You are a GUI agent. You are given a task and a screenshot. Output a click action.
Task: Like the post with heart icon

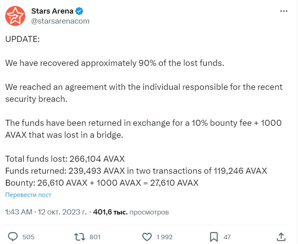click(147, 237)
